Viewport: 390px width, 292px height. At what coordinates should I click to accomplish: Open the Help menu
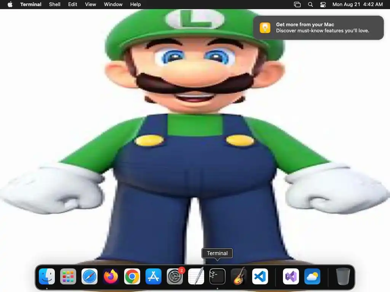click(x=136, y=4)
